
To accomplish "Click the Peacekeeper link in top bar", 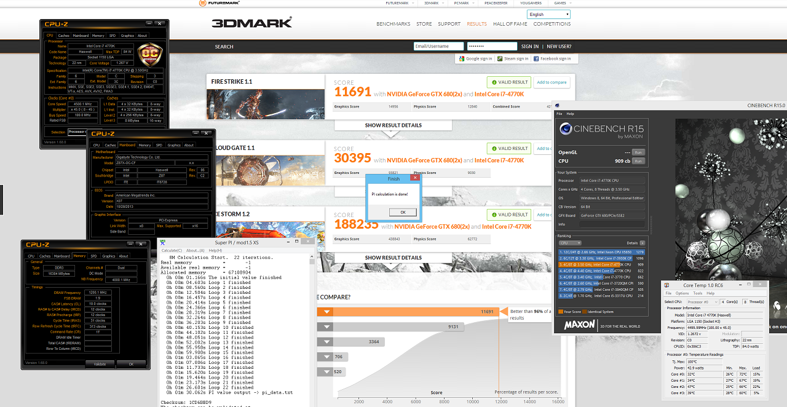I will click(x=495, y=3).
